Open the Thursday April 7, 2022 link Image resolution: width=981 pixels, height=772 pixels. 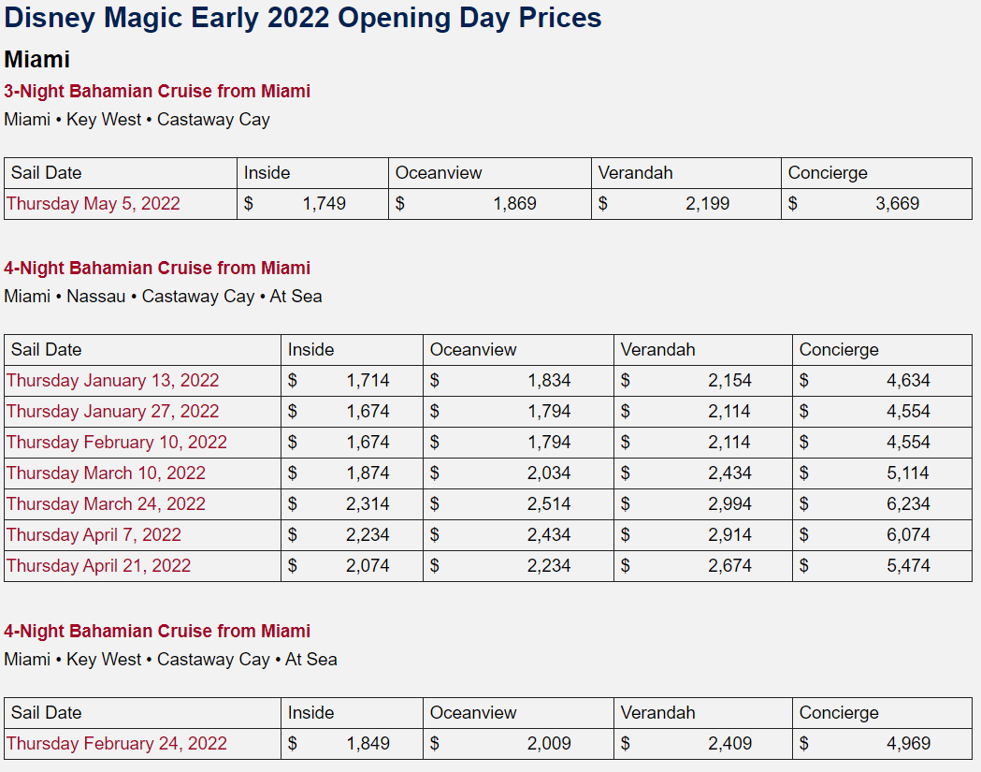point(94,535)
